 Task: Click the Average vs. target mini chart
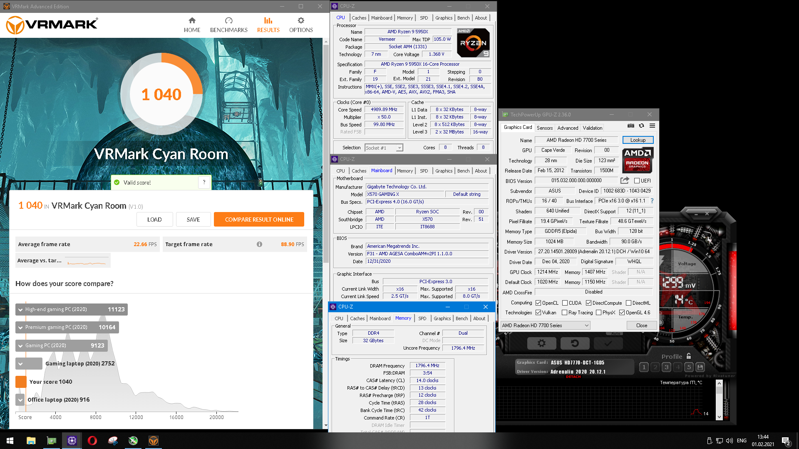click(x=87, y=261)
